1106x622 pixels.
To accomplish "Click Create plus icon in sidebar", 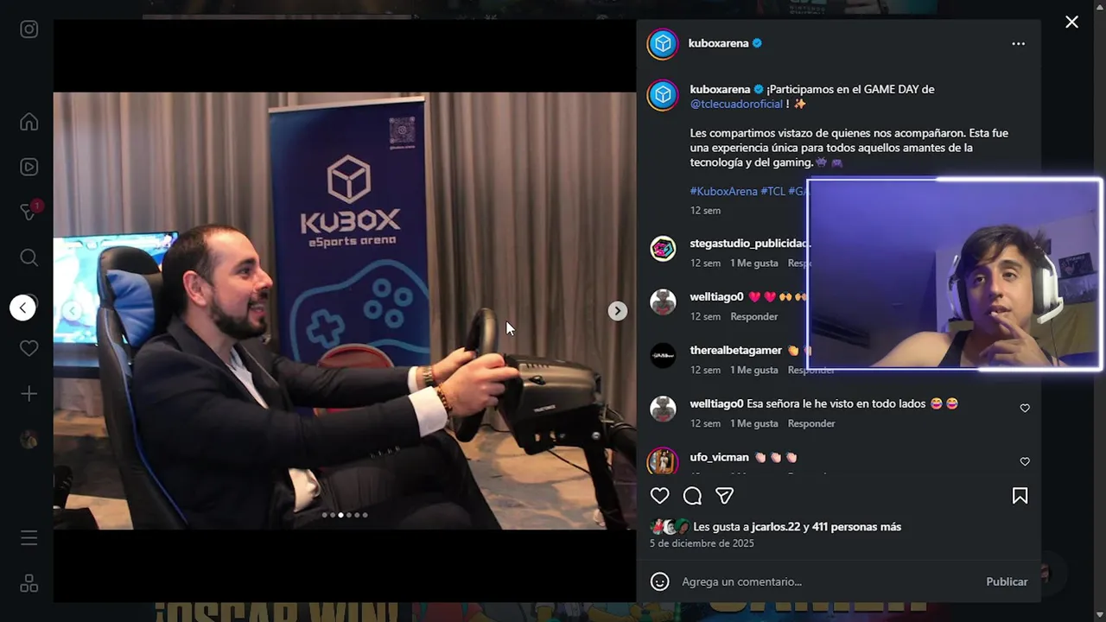I will [29, 394].
